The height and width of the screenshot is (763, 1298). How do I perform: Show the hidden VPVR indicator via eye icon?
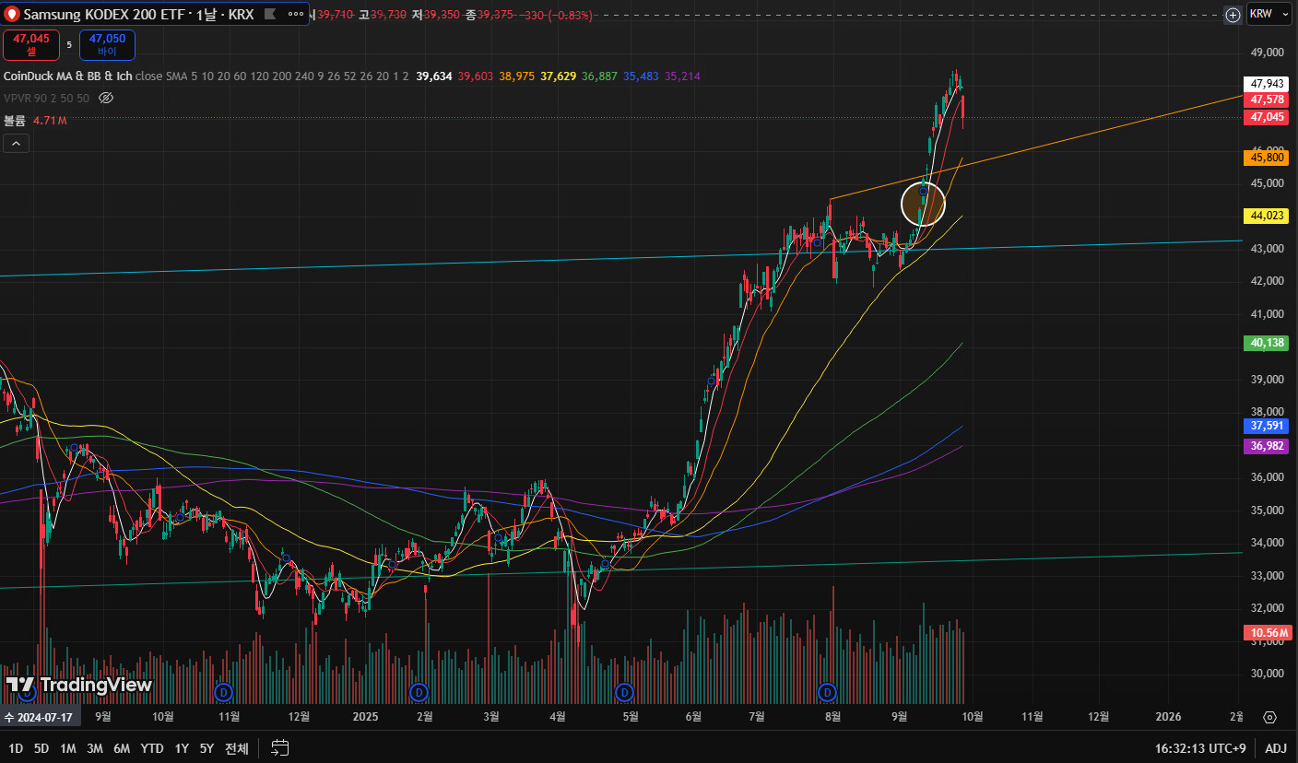point(106,98)
